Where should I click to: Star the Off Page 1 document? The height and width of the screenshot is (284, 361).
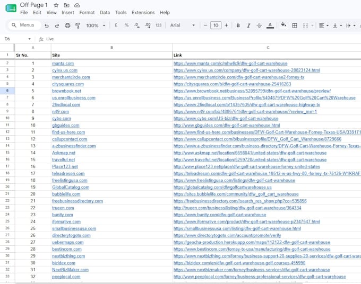click(56, 5)
